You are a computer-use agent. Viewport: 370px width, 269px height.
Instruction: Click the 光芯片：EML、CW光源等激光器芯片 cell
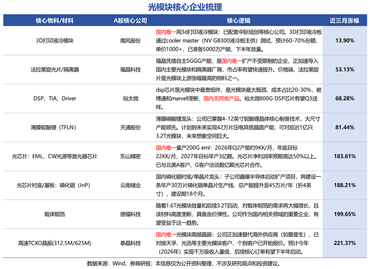tap(55, 157)
